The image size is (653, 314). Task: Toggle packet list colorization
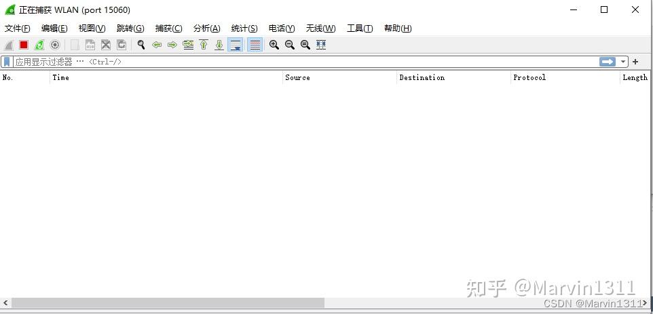[x=255, y=45]
